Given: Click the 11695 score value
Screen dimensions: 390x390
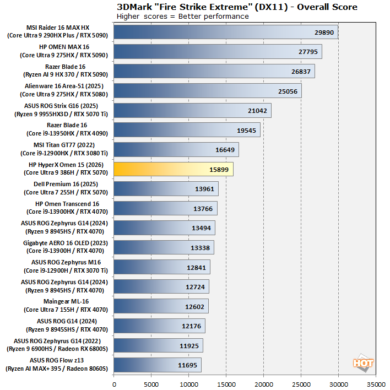Looking at the screenshot, I should [187, 365].
